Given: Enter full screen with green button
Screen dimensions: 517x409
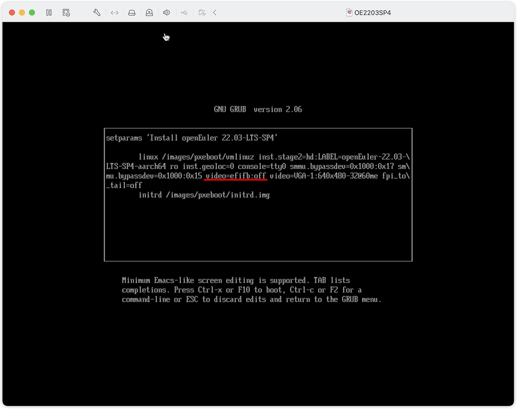Looking at the screenshot, I should click(32, 13).
